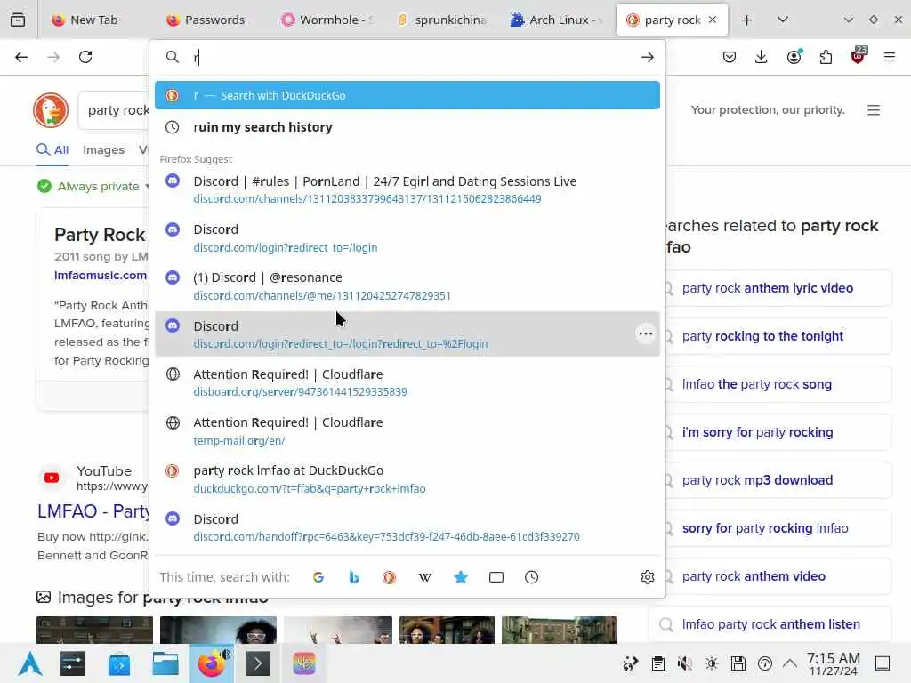Viewport: 911px width, 683px height.
Task: Open DuckDuckGo page hamburger menu
Action: pyautogui.click(x=874, y=110)
